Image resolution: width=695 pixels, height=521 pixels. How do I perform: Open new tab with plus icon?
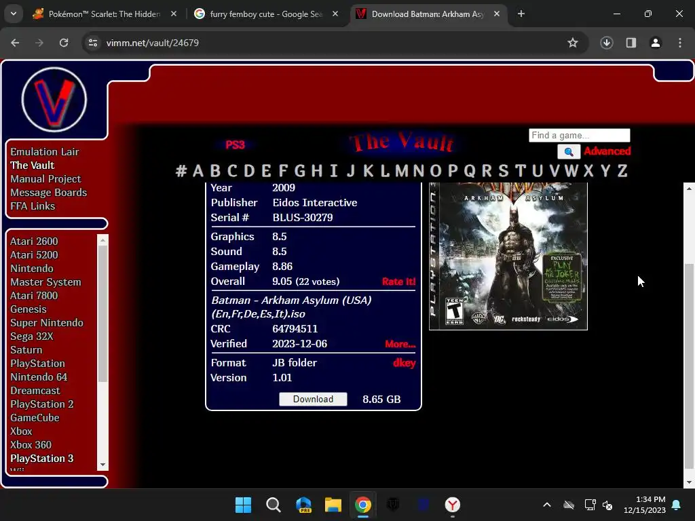click(x=521, y=14)
